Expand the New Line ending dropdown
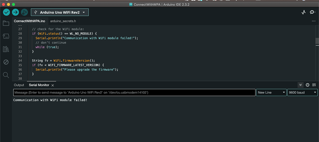319x142 pixels. click(x=271, y=92)
